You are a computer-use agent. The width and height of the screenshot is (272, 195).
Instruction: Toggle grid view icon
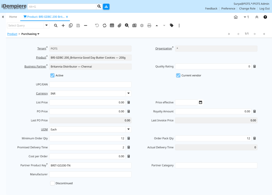point(112,26)
